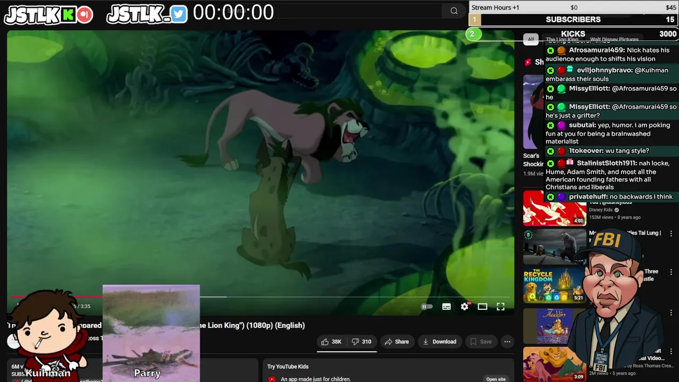This screenshot has width=679, height=382.
Task: Open the Simba 3:09 video thumbnail
Action: click(554, 364)
